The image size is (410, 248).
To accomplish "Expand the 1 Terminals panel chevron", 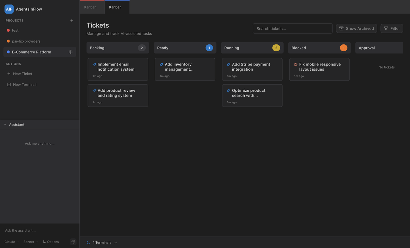I will click(x=115, y=242).
